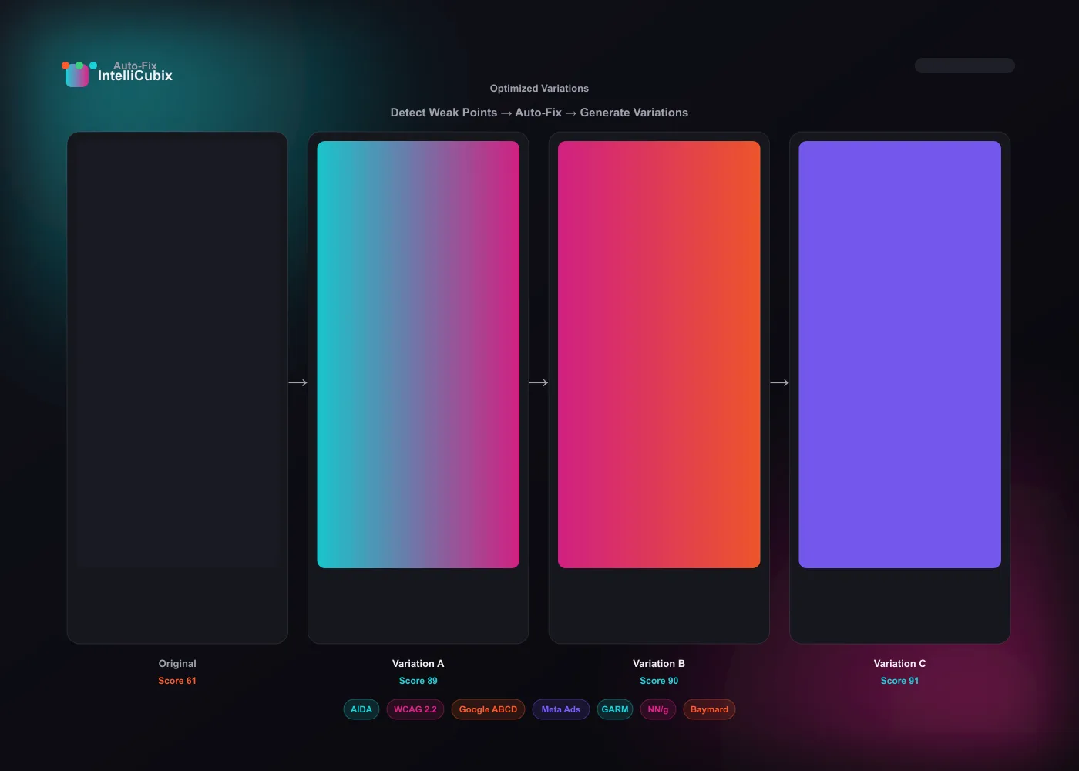Click the Score 90 text

(659, 681)
